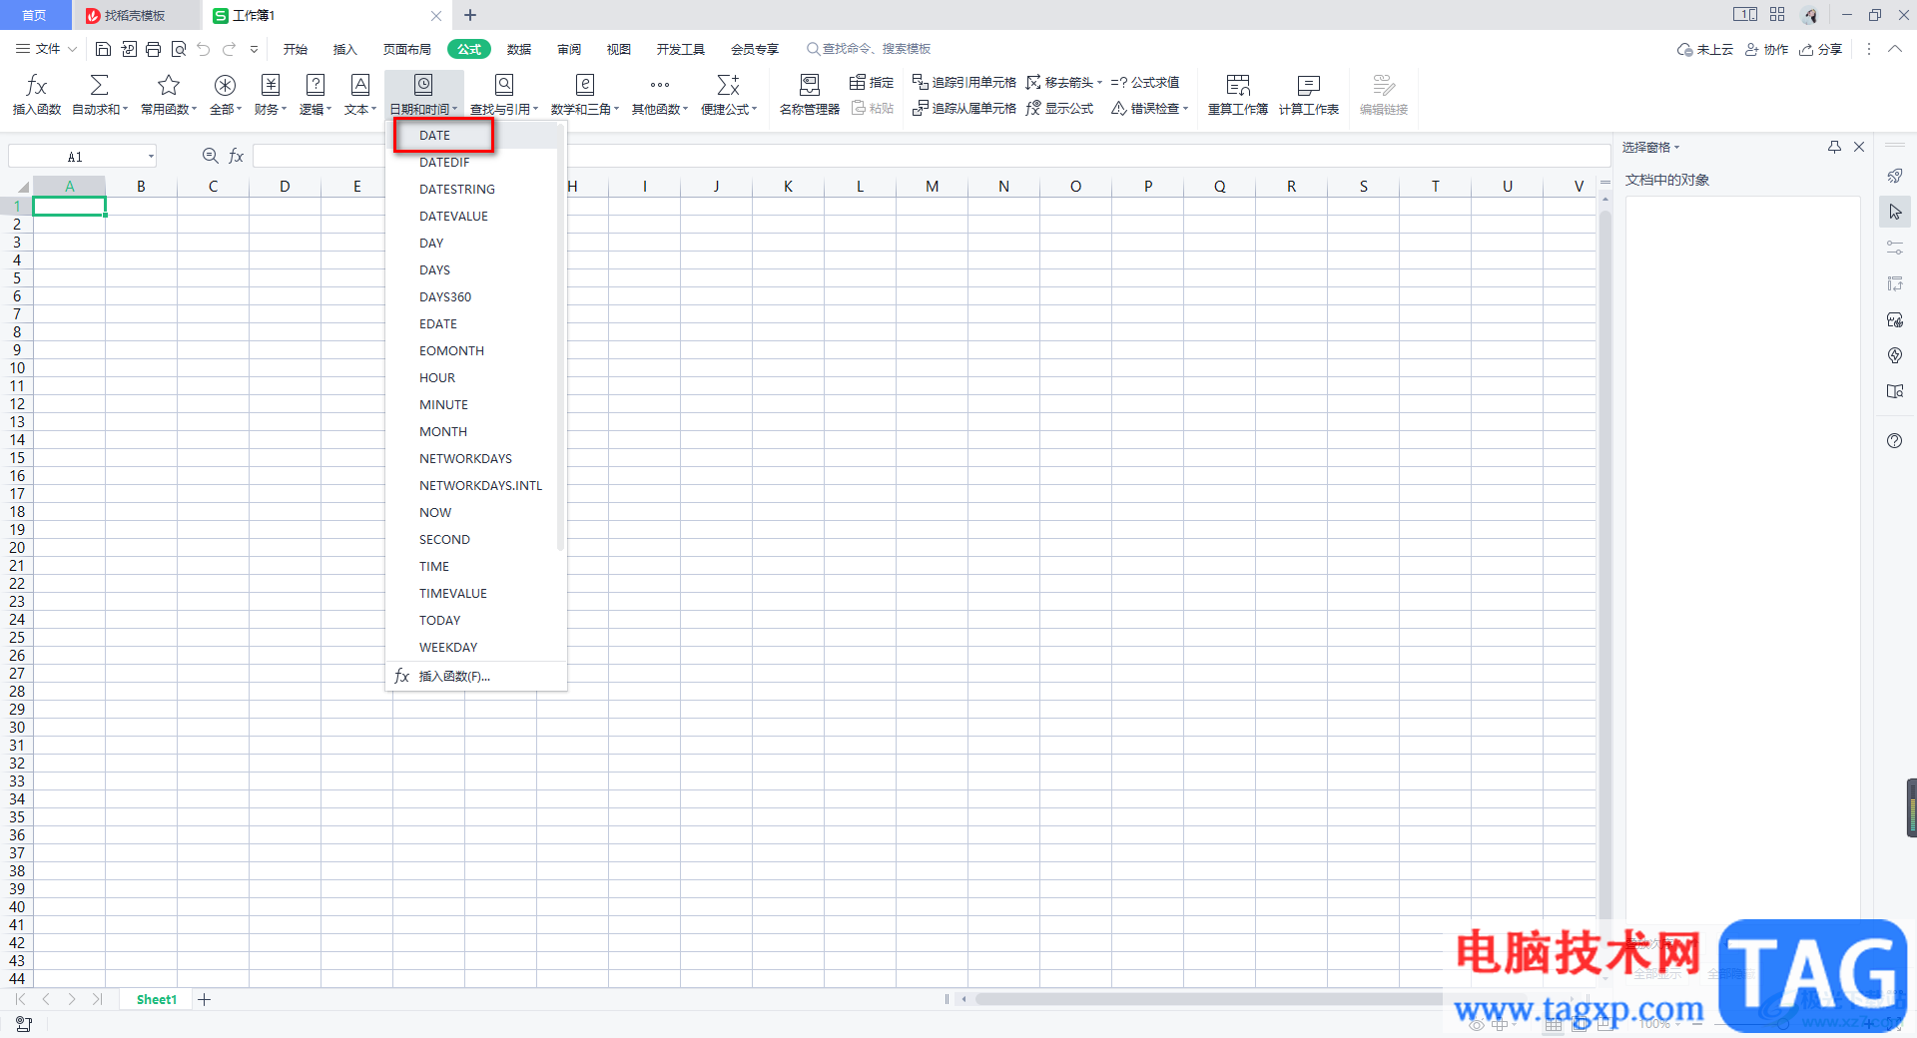The width and height of the screenshot is (1917, 1038).
Task: Click Show Formulas (显示公式)
Action: tap(1060, 108)
